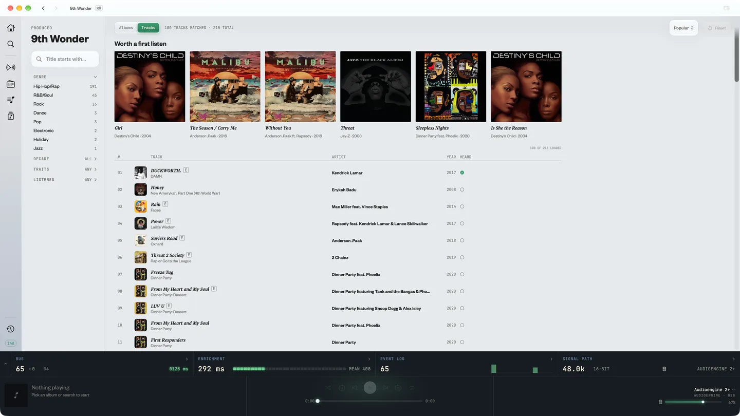
Task: Open the Threat Black Album card
Action: click(376, 95)
